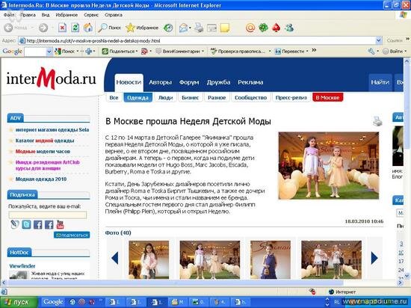
Task: Click the Mail envelope toolbar icon
Action: tap(184, 28)
